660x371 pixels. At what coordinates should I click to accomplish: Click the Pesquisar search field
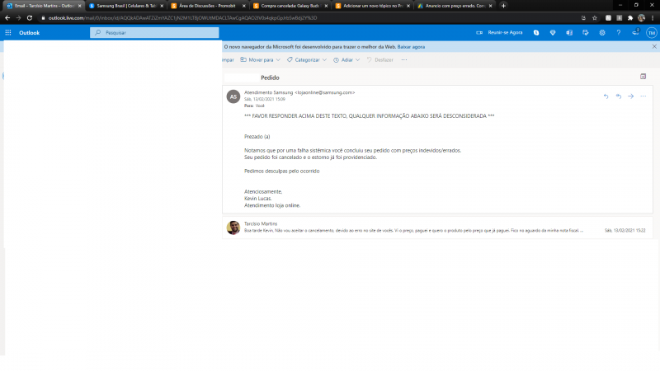[154, 32]
